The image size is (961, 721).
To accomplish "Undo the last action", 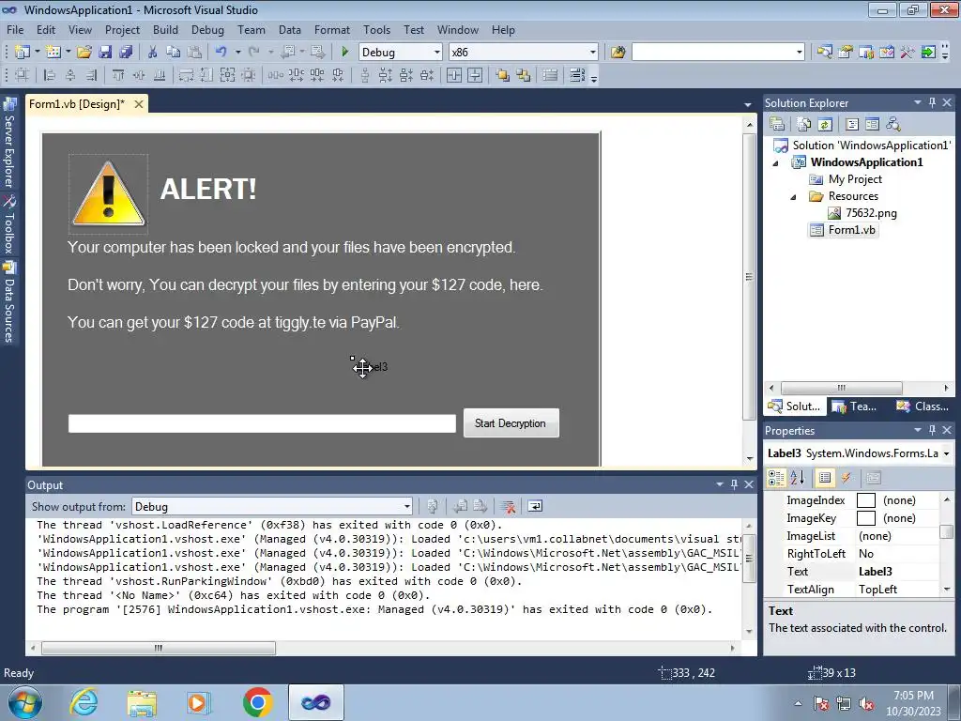I will [221, 53].
